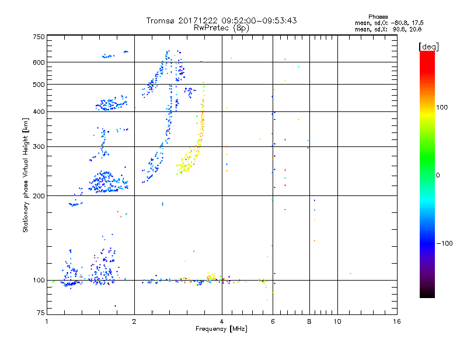Click the y-axis tick label '100' beside the plot
This screenshot has width=467, height=350.
tap(39, 280)
